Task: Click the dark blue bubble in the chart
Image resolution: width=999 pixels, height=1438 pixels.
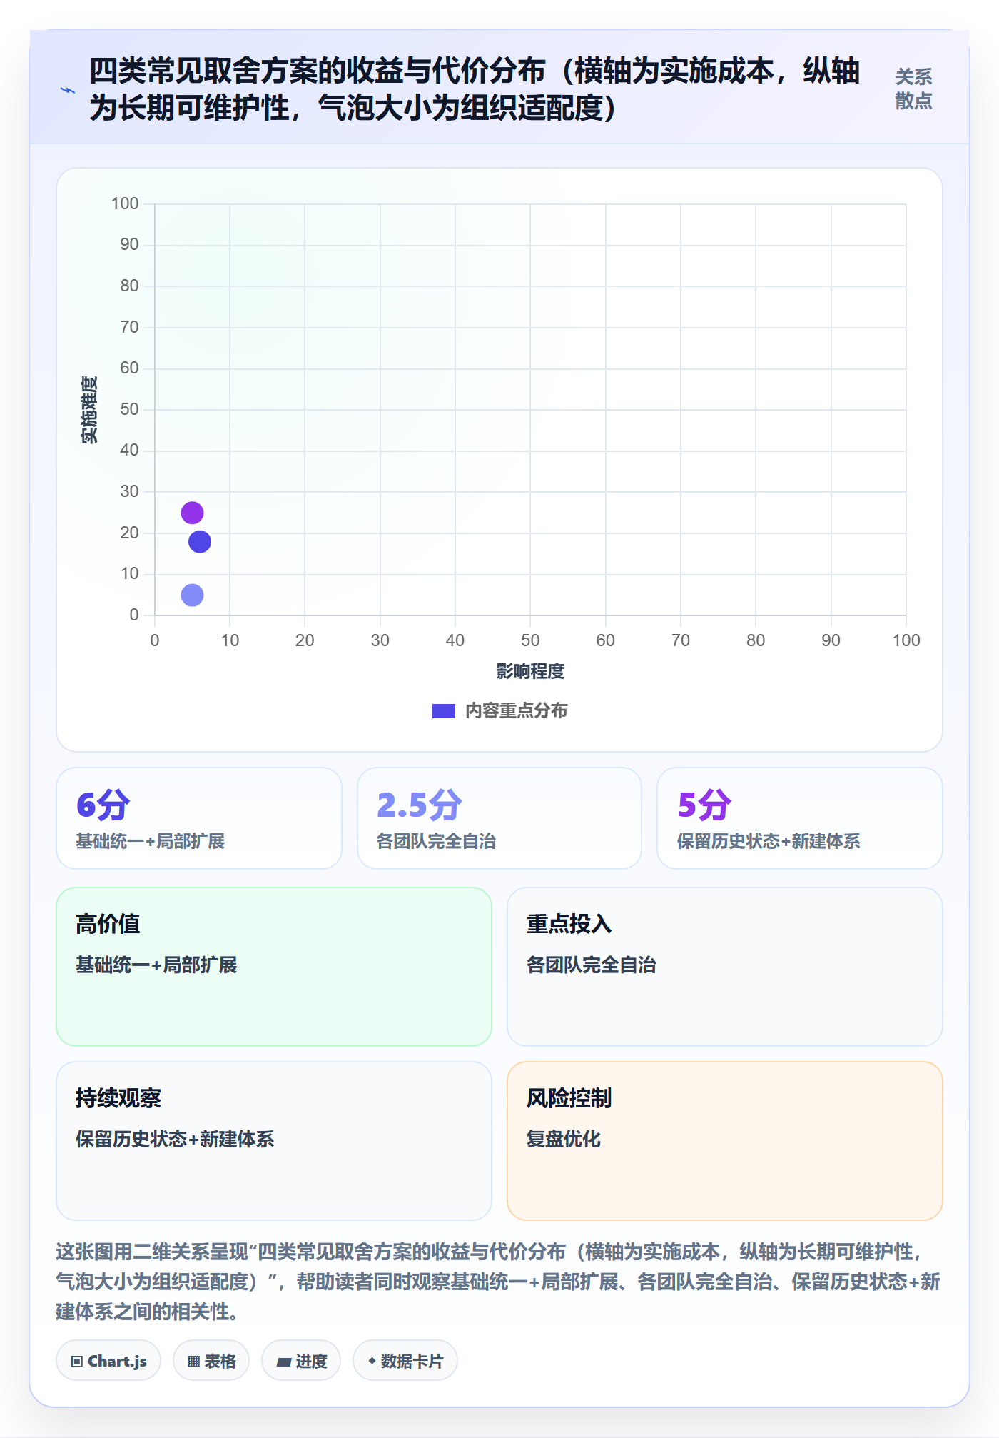Action: 200,542
